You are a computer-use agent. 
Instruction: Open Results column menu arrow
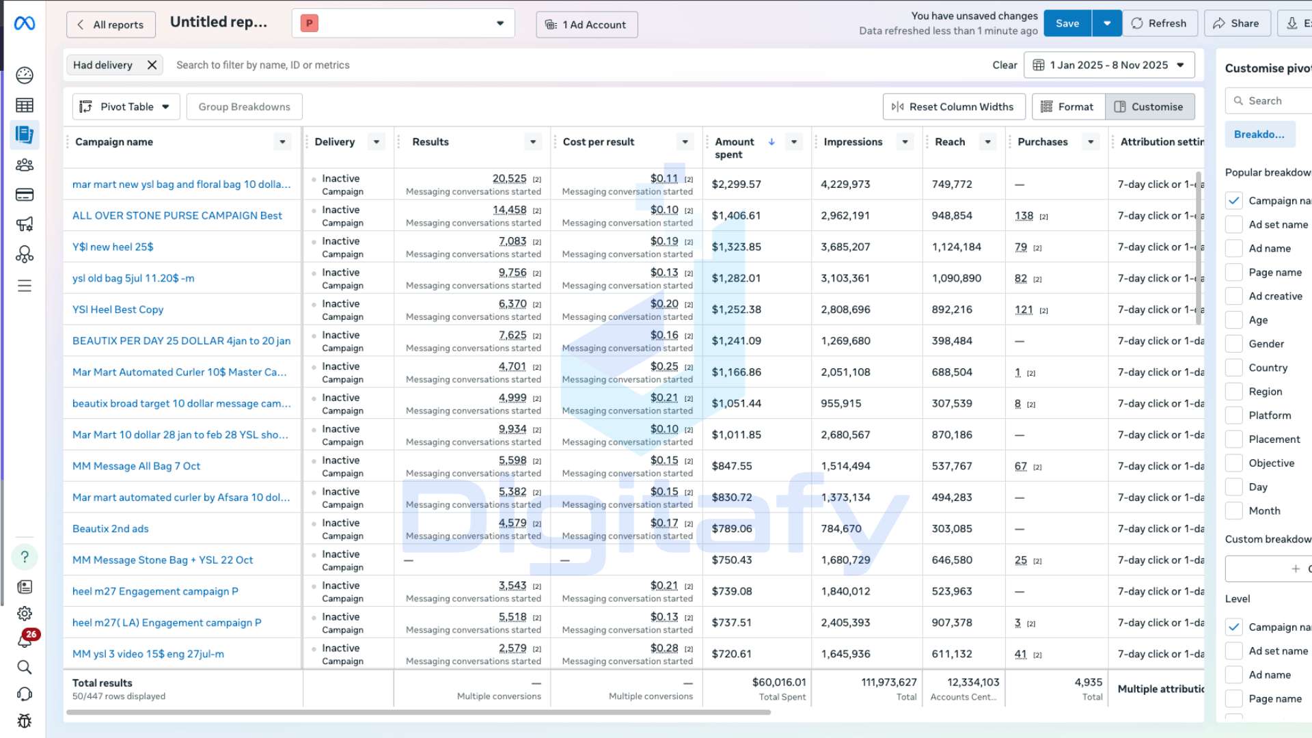(x=534, y=141)
